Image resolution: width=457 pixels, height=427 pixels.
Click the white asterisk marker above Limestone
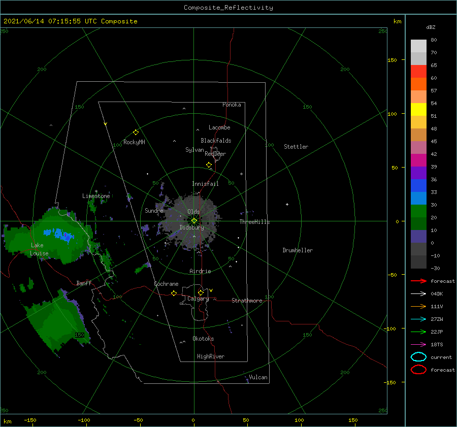pyautogui.click(x=96, y=191)
